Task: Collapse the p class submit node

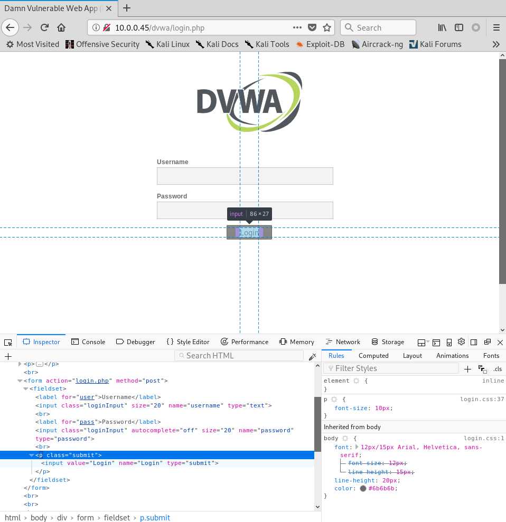Action: click(x=31, y=455)
